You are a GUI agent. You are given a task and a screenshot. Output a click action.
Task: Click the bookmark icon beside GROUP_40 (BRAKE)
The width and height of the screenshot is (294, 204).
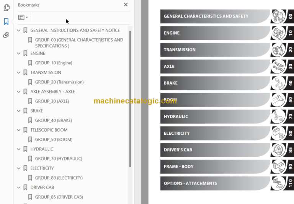[30, 121]
